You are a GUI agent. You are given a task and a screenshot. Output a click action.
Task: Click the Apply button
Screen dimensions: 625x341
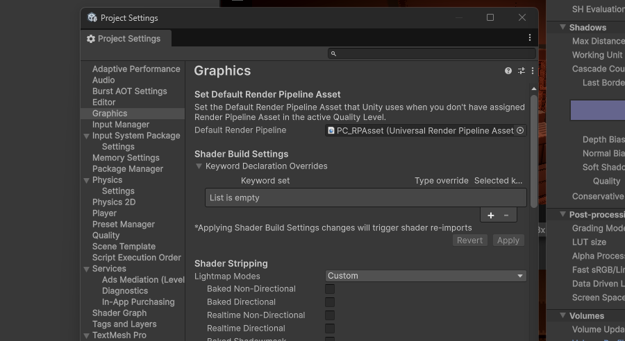click(508, 241)
